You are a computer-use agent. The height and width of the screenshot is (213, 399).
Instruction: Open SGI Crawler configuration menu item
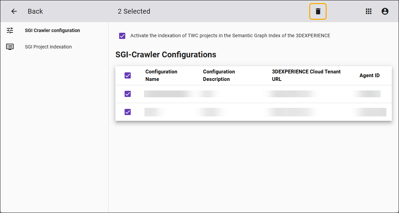tap(52, 30)
